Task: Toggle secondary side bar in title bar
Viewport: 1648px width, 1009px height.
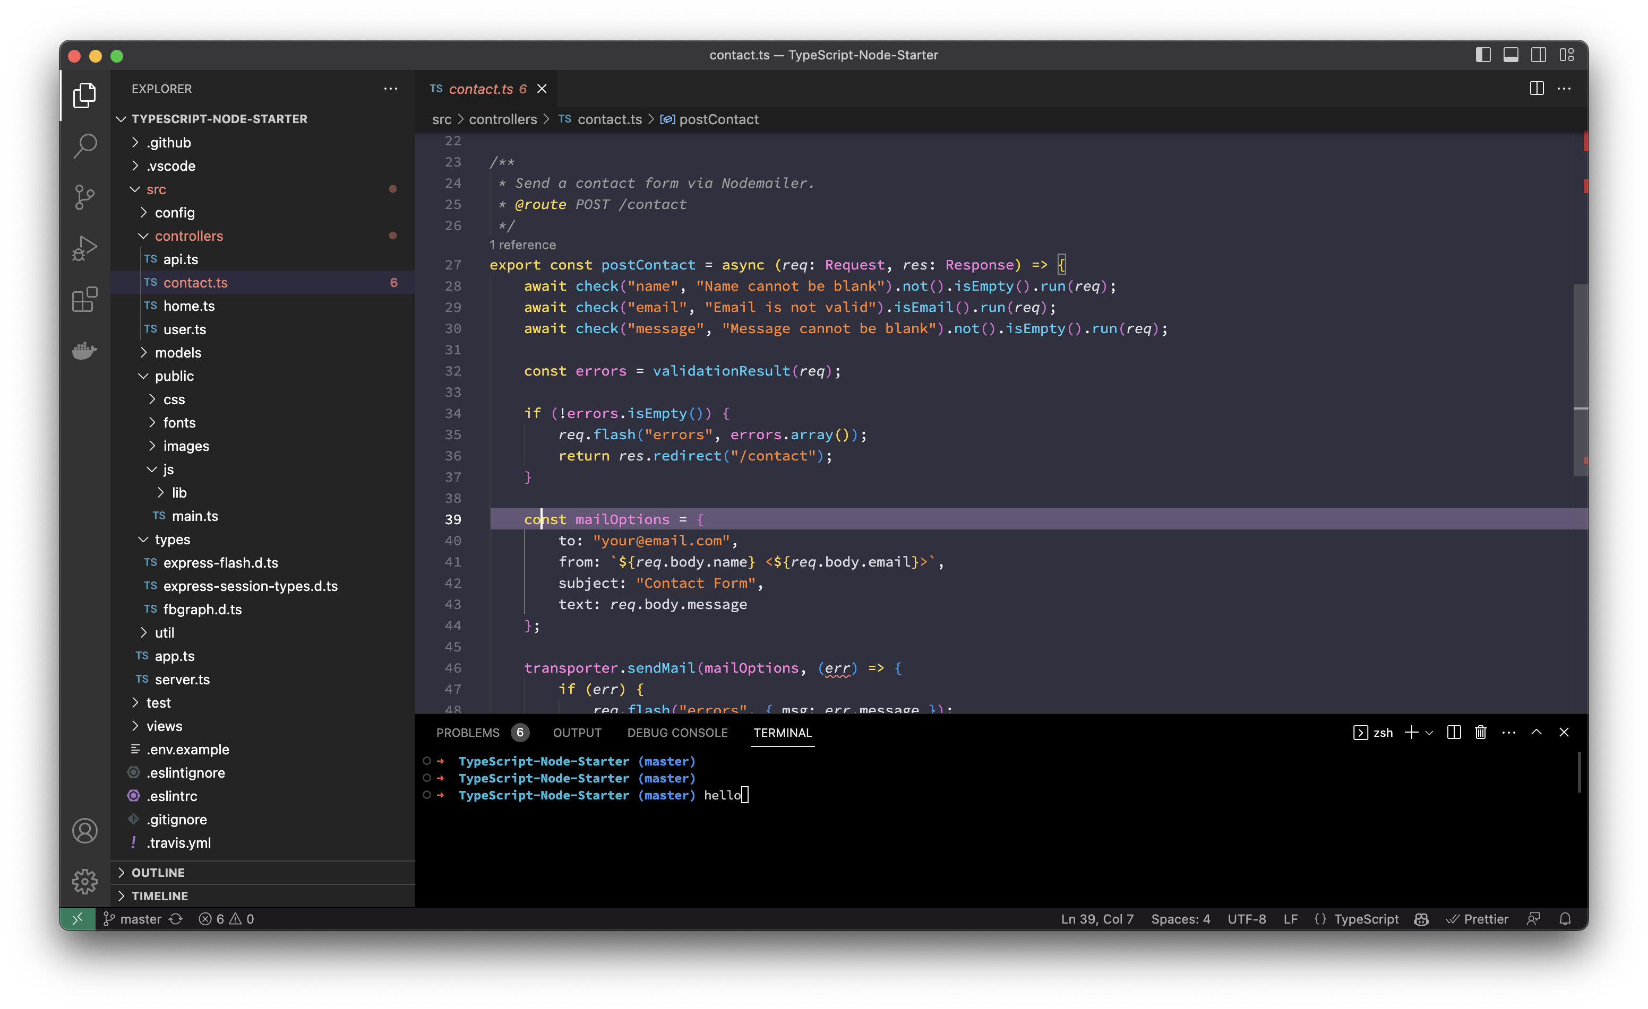Action: point(1538,55)
